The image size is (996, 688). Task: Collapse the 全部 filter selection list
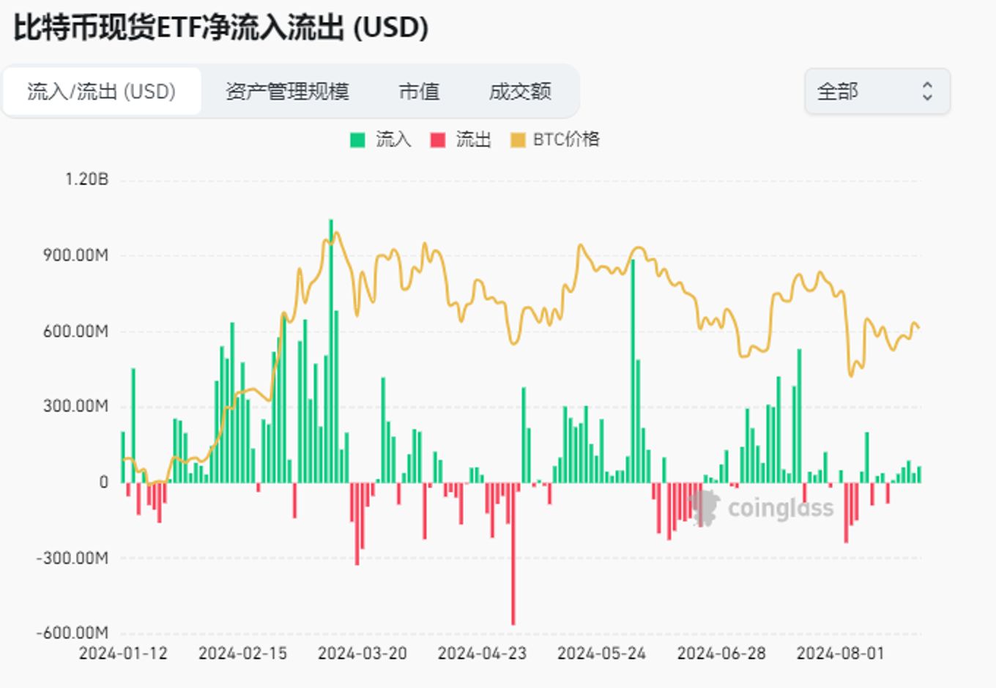pos(877,91)
